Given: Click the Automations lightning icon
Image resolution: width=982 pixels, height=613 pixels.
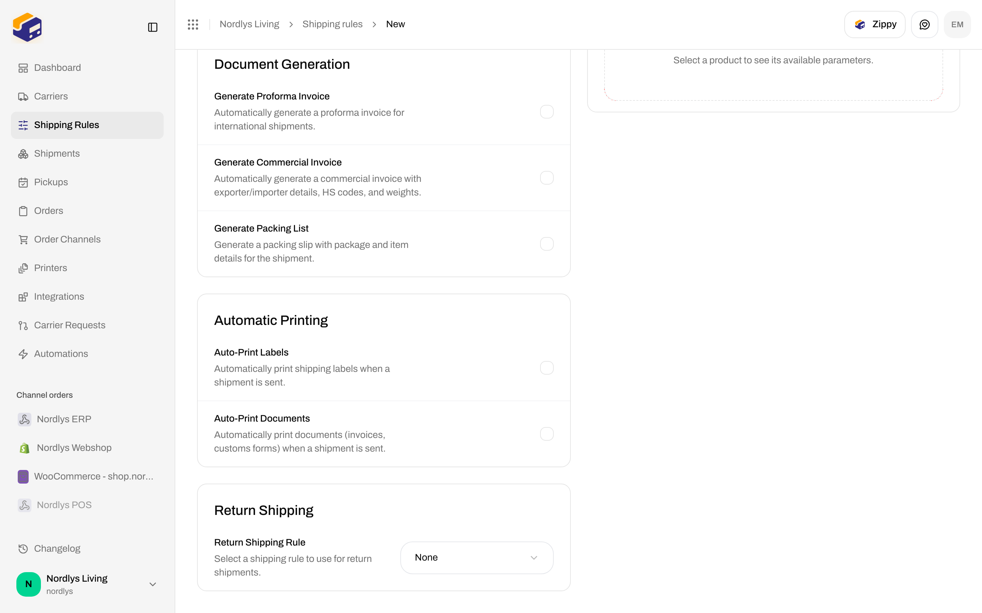Looking at the screenshot, I should pos(23,354).
